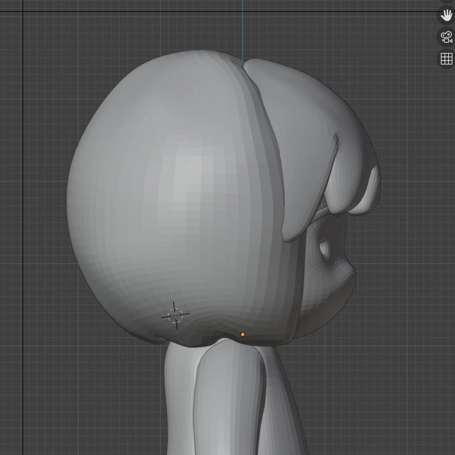Toggle the camera view icon
455x455 pixels.
[x=447, y=37]
